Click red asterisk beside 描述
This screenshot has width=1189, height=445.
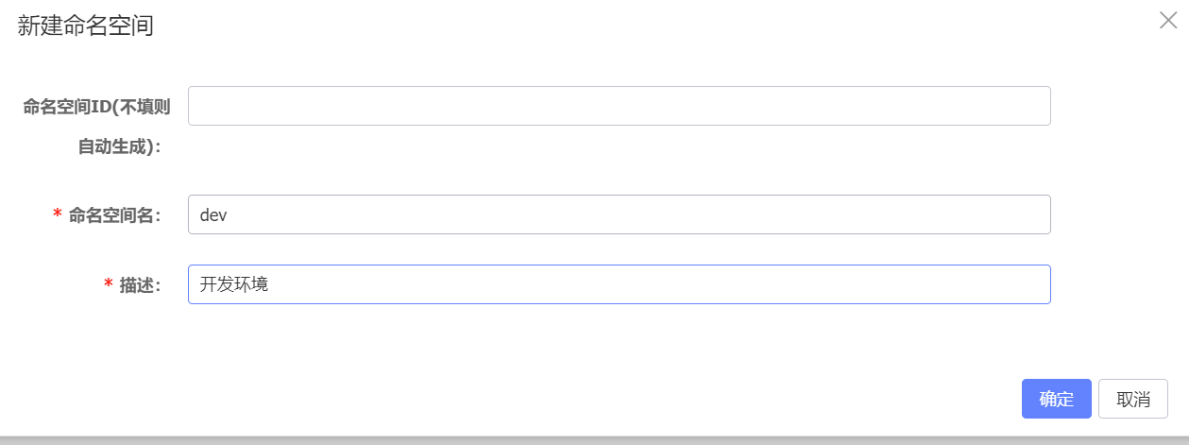coord(108,286)
